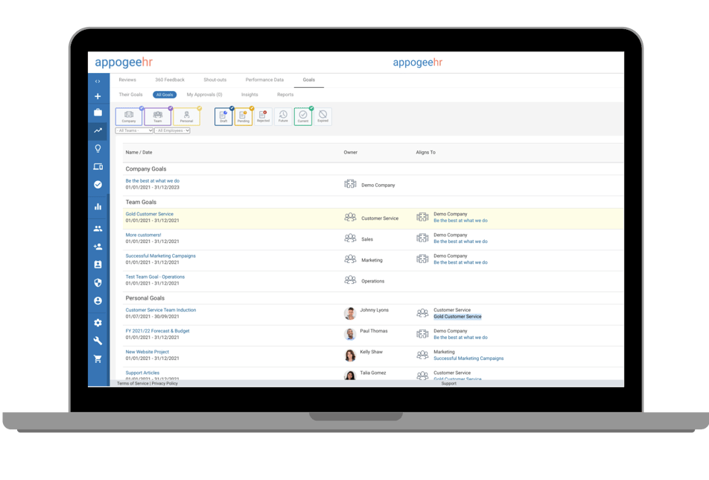The image size is (709, 480).
Task: Open 'Be the best at what we do' company goal
Action: [x=153, y=181]
